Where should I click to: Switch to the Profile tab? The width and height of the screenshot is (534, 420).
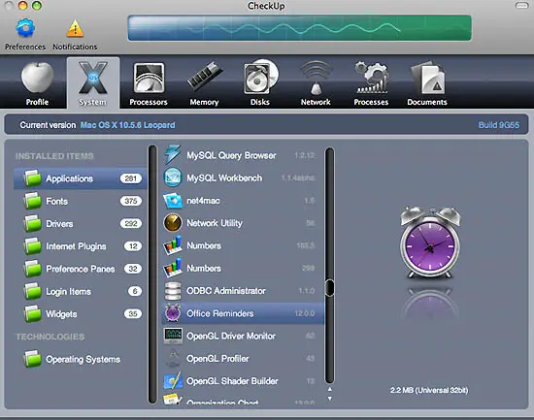click(37, 83)
